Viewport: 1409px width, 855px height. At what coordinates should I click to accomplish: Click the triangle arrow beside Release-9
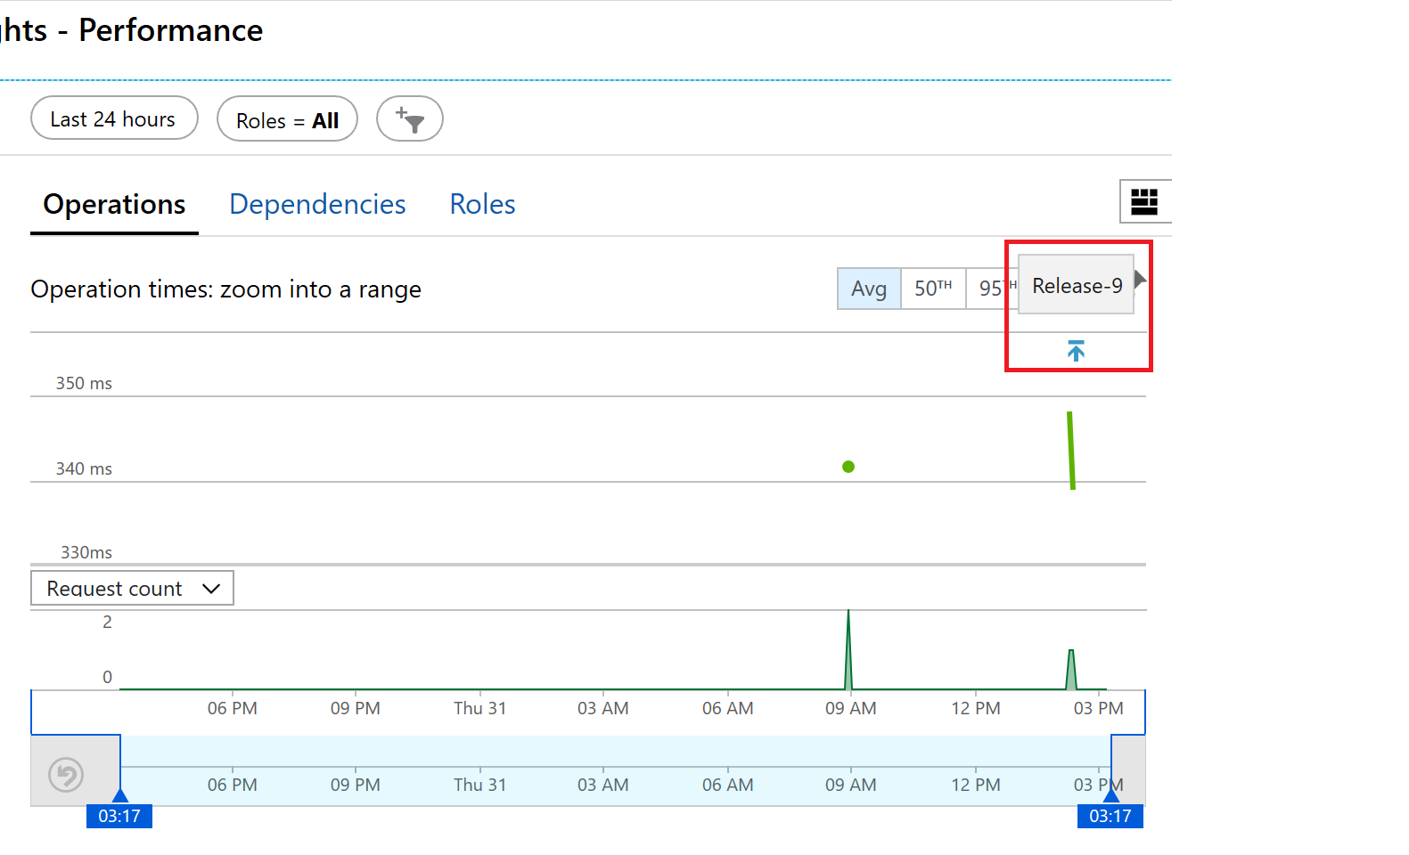point(1140,280)
